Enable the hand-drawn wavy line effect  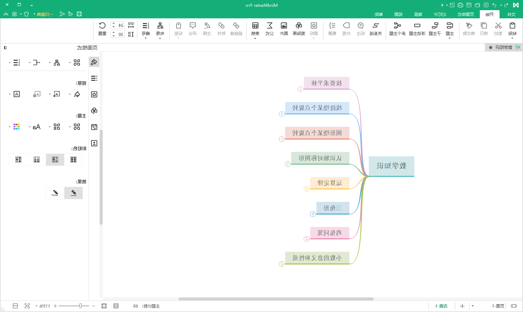(x=55, y=193)
